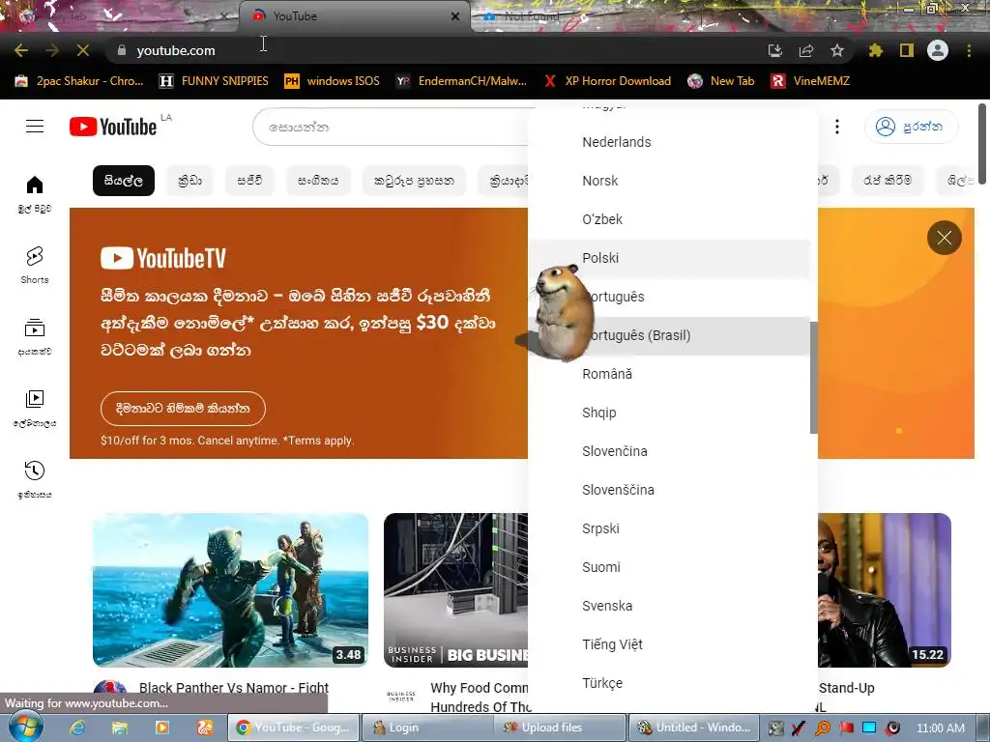Image resolution: width=990 pixels, height=742 pixels.
Task: Switch to the Not found tab
Action: point(532,16)
